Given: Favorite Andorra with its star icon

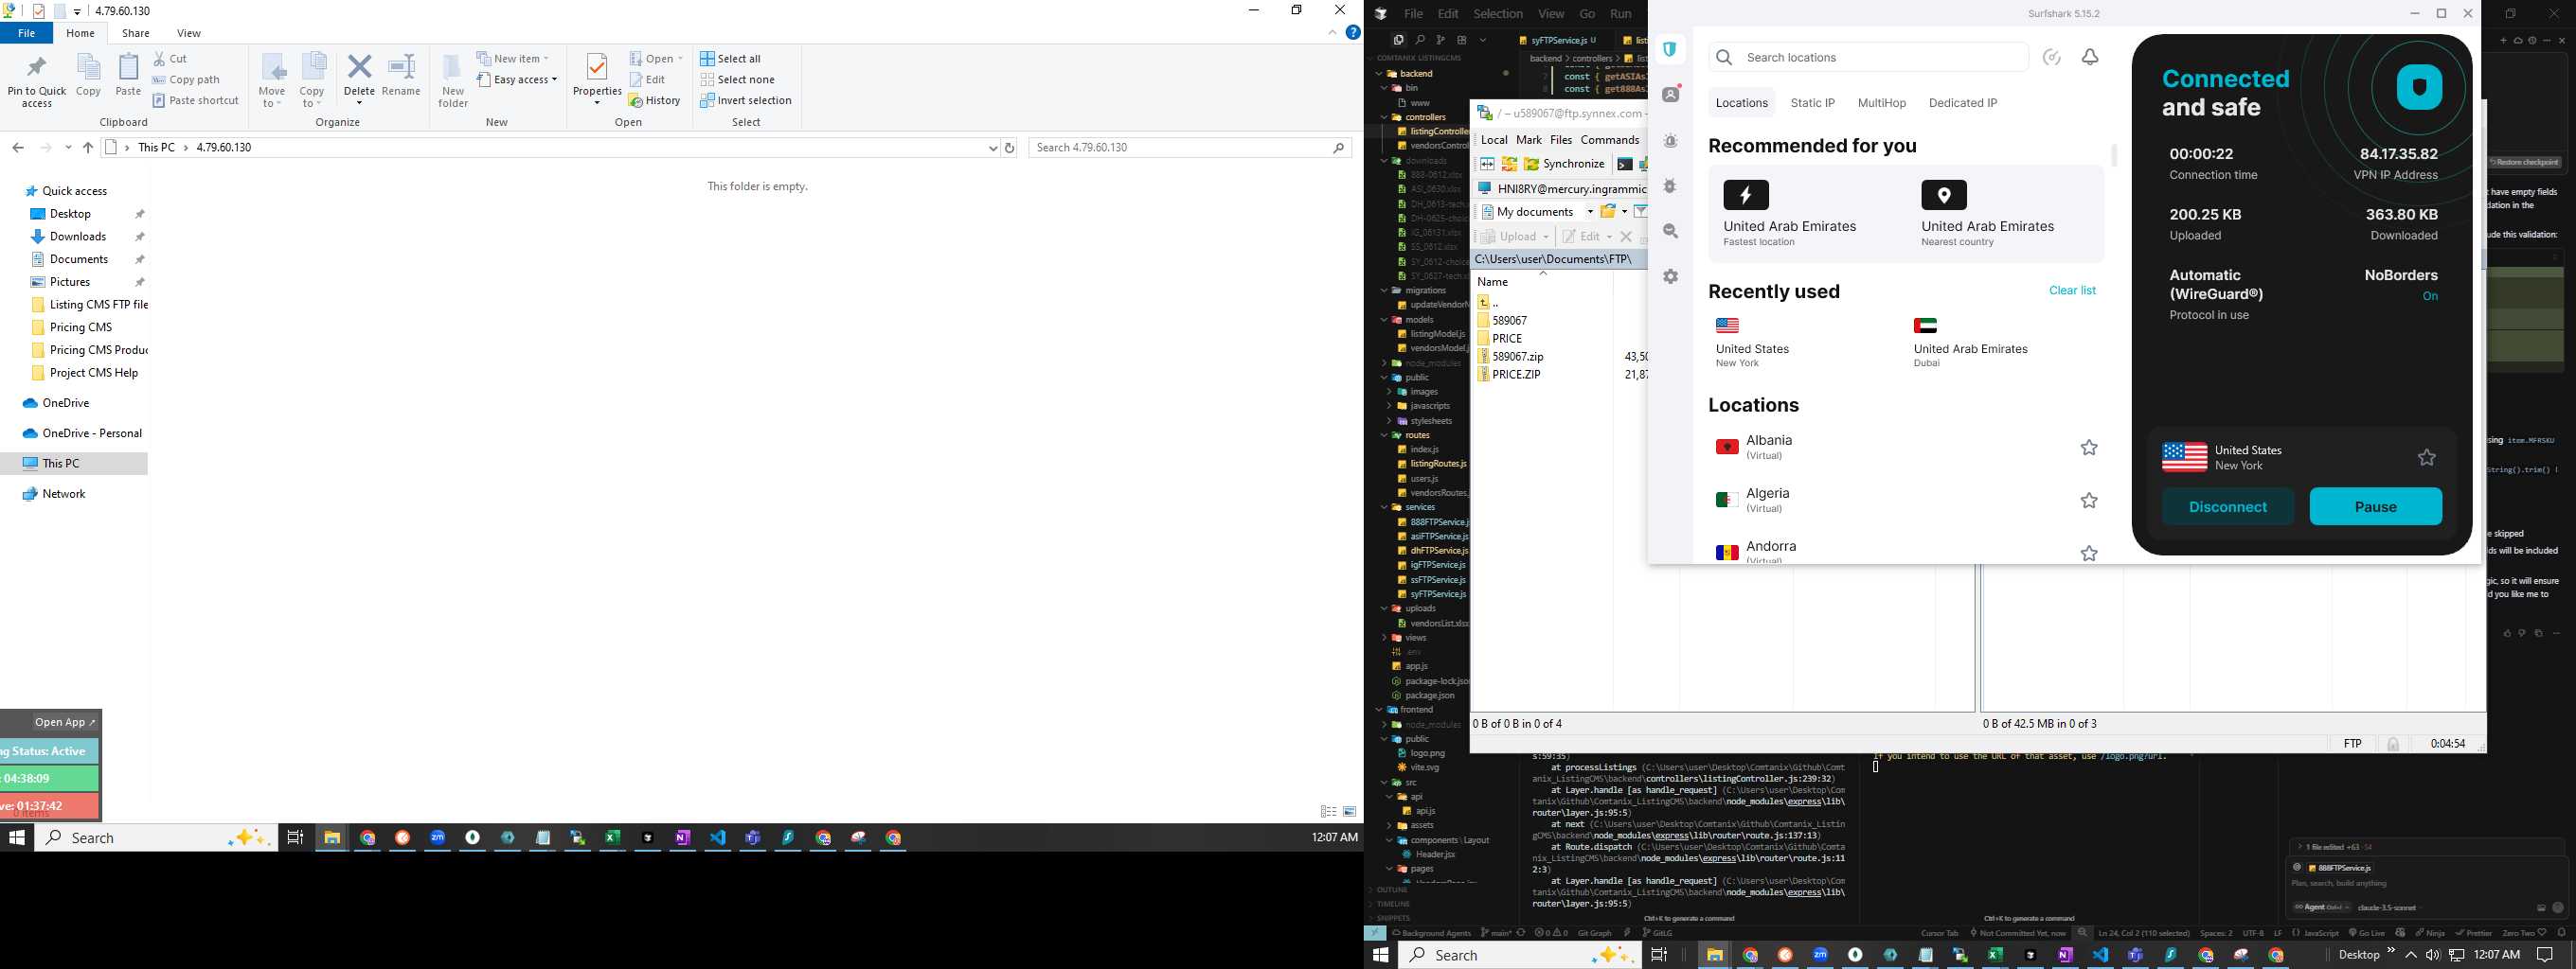Looking at the screenshot, I should coord(2089,554).
